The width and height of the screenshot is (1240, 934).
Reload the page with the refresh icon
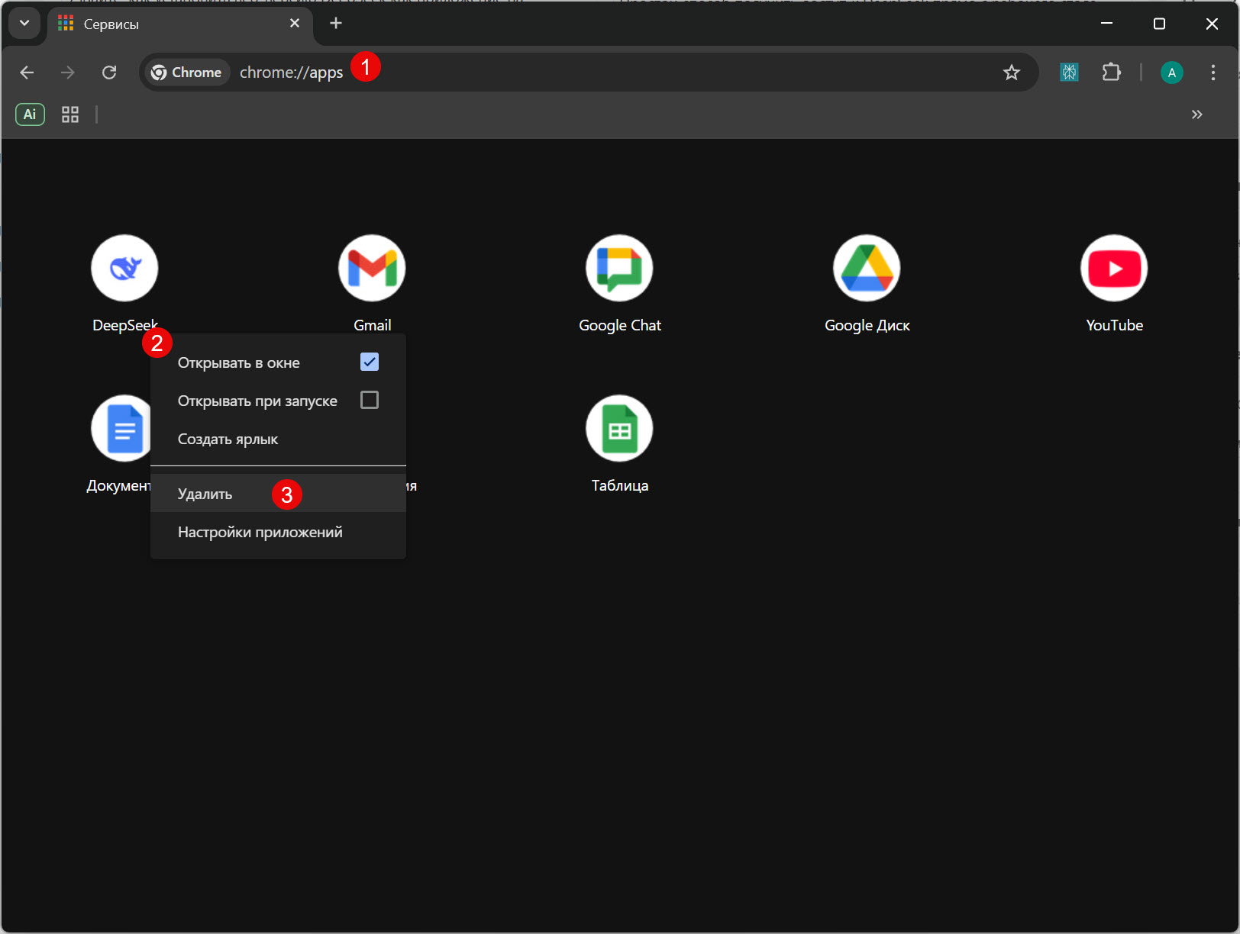coord(109,72)
